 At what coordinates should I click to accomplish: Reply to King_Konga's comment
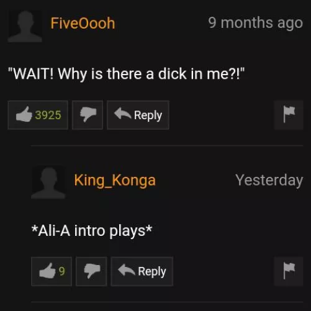click(142, 271)
